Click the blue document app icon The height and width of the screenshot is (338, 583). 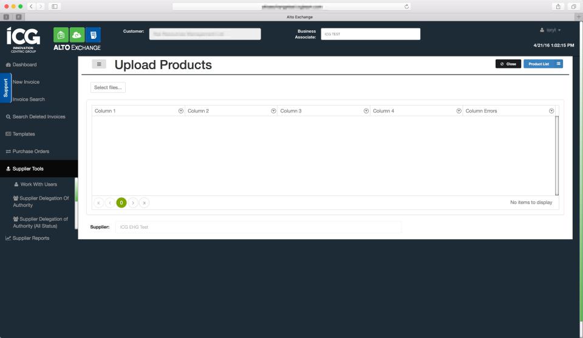point(94,35)
